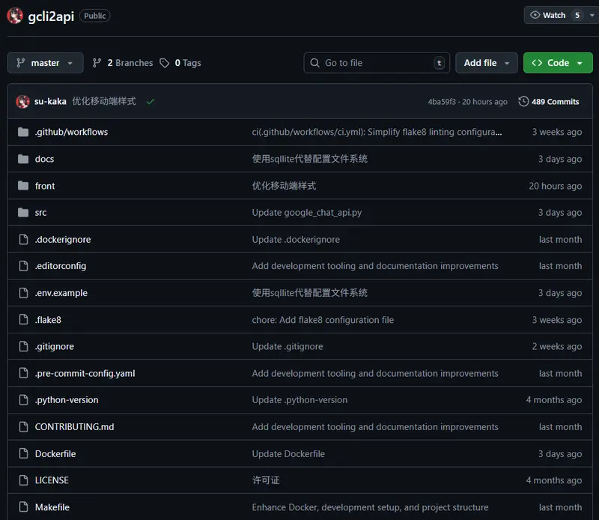
Task: Click the file icon beside Dockerfile
Action: coord(23,454)
